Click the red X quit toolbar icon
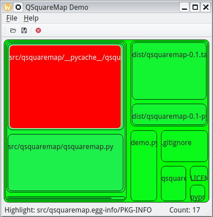The width and height of the screenshot is (213, 217). [38, 30]
